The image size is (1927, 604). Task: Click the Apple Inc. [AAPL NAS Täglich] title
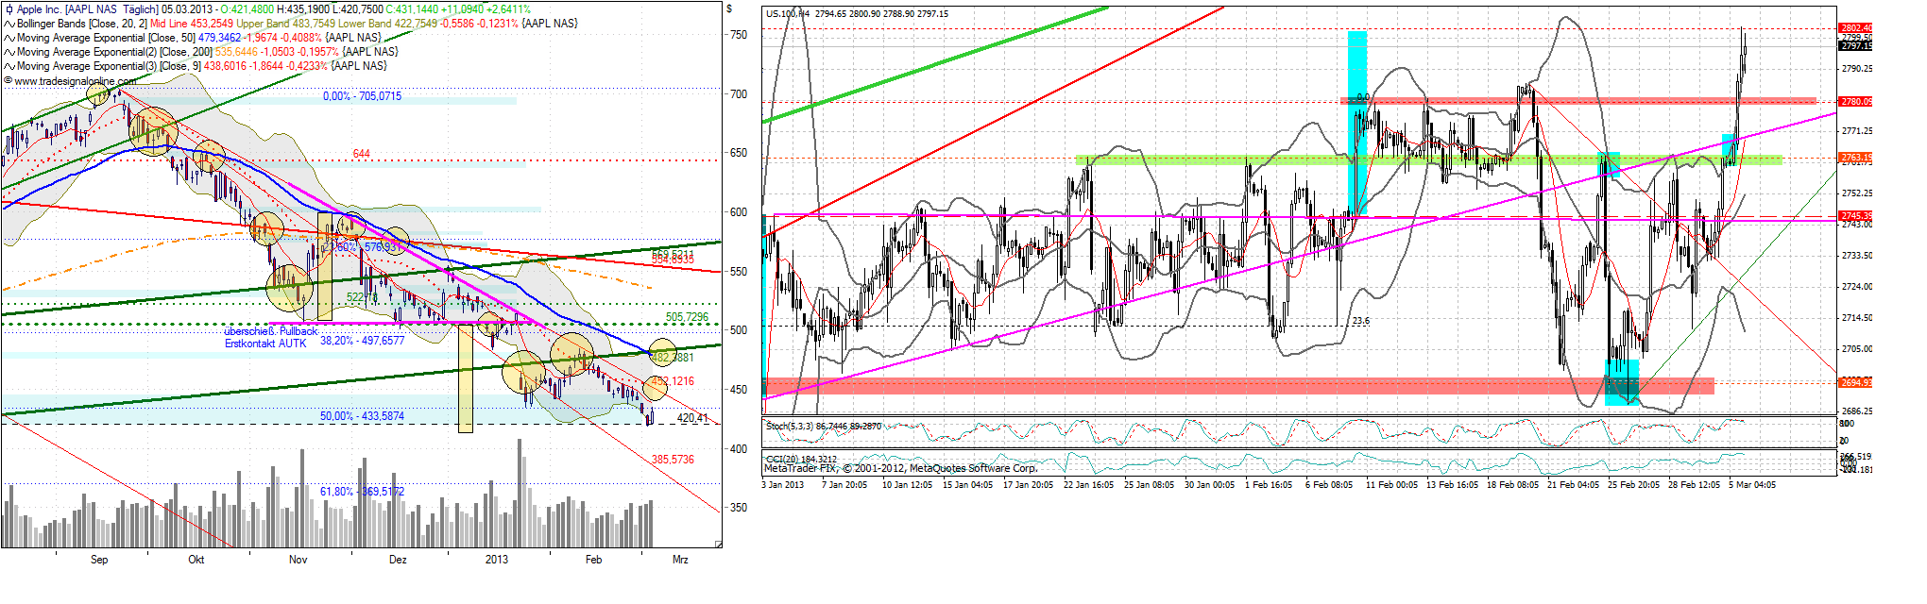point(87,9)
